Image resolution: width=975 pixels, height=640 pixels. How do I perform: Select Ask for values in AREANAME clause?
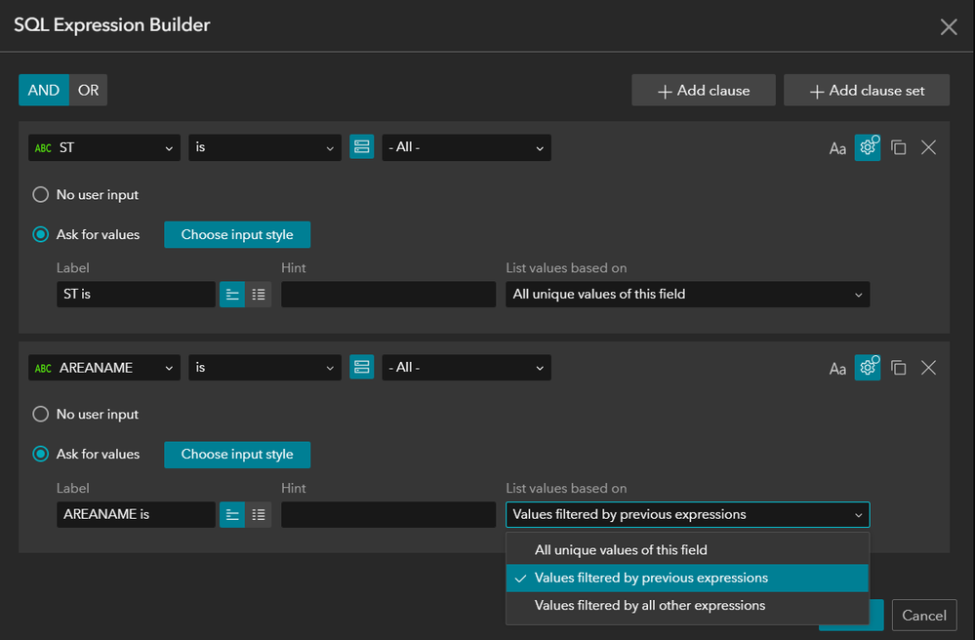click(x=41, y=454)
